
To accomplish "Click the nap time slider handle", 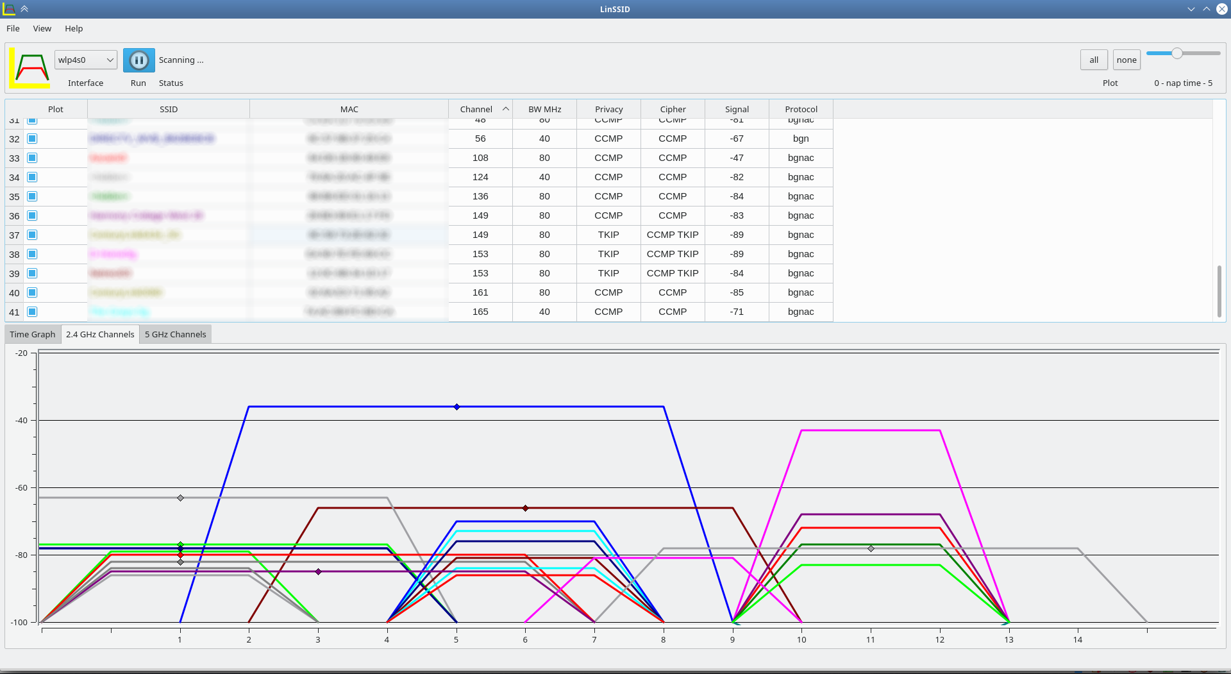I will click(1177, 53).
